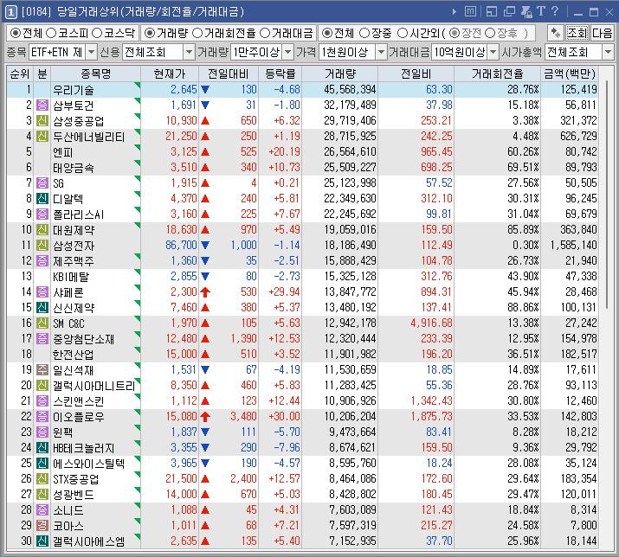Image resolution: width=619 pixels, height=557 pixels.
Task: Click the 증 badge on SG row
Action: [42, 183]
